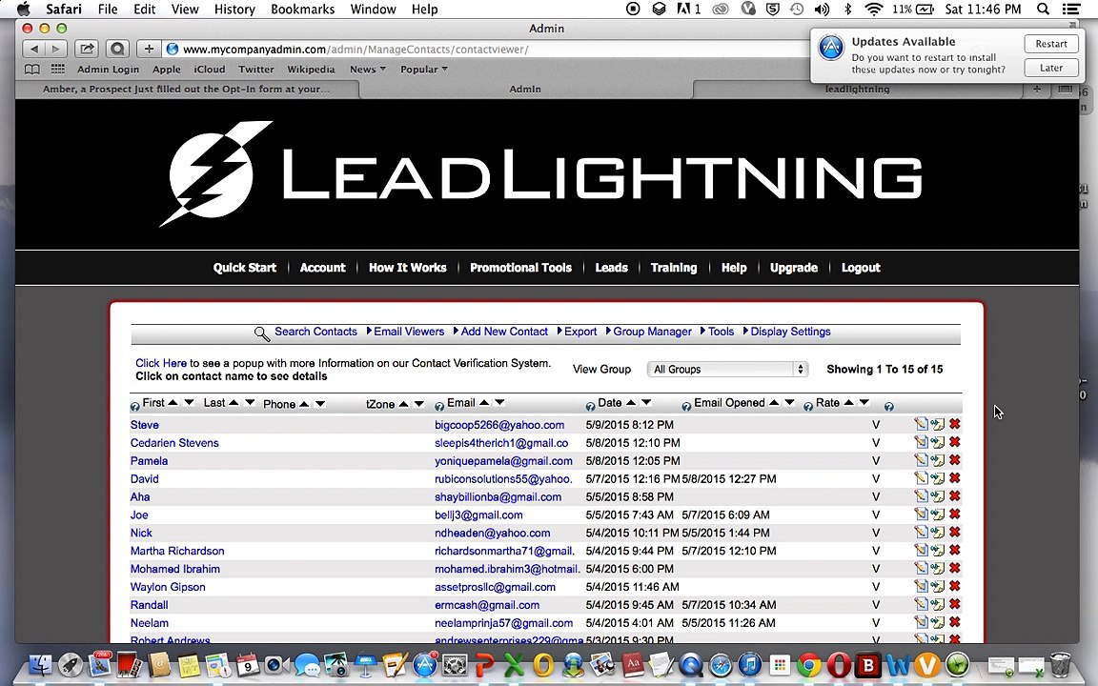The width and height of the screenshot is (1098, 686).
Task: Click Safari's share toolbar button
Action: 87,49
